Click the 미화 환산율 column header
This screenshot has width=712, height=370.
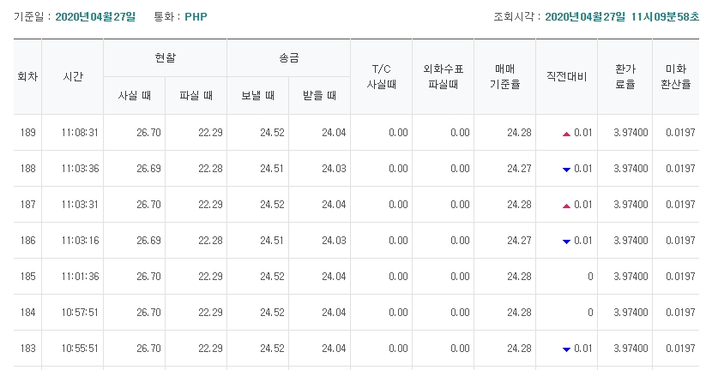[x=676, y=76]
